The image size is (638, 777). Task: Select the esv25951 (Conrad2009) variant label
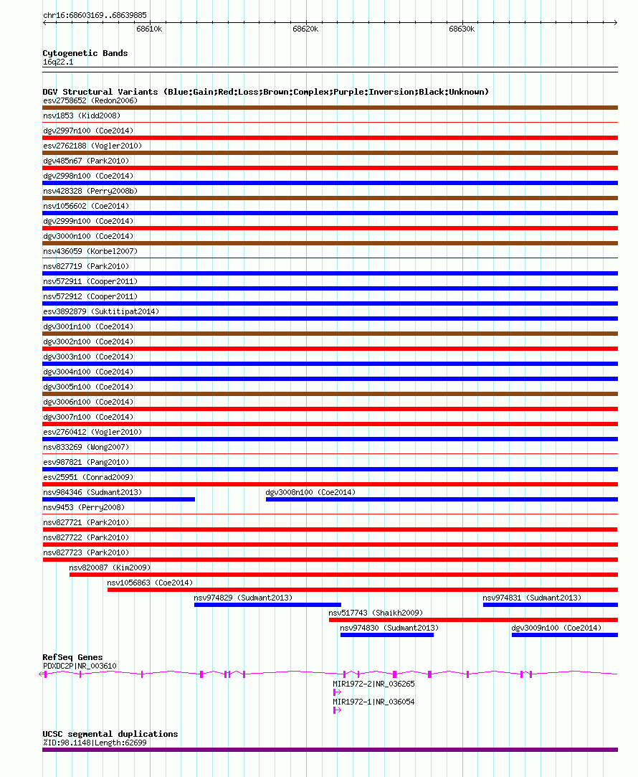click(88, 477)
